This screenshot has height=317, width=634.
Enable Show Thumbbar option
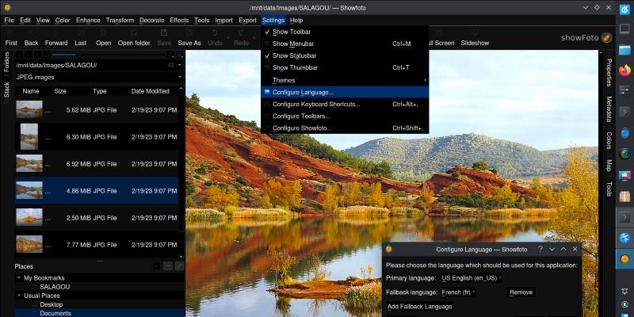[x=296, y=67]
